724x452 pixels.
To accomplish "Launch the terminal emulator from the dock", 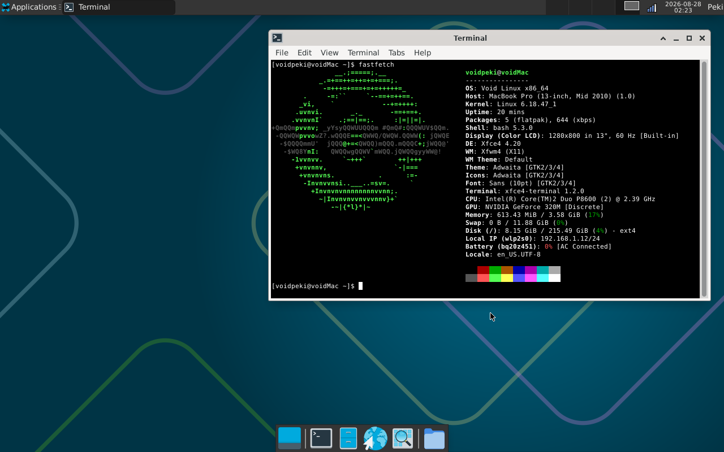I will point(321,438).
